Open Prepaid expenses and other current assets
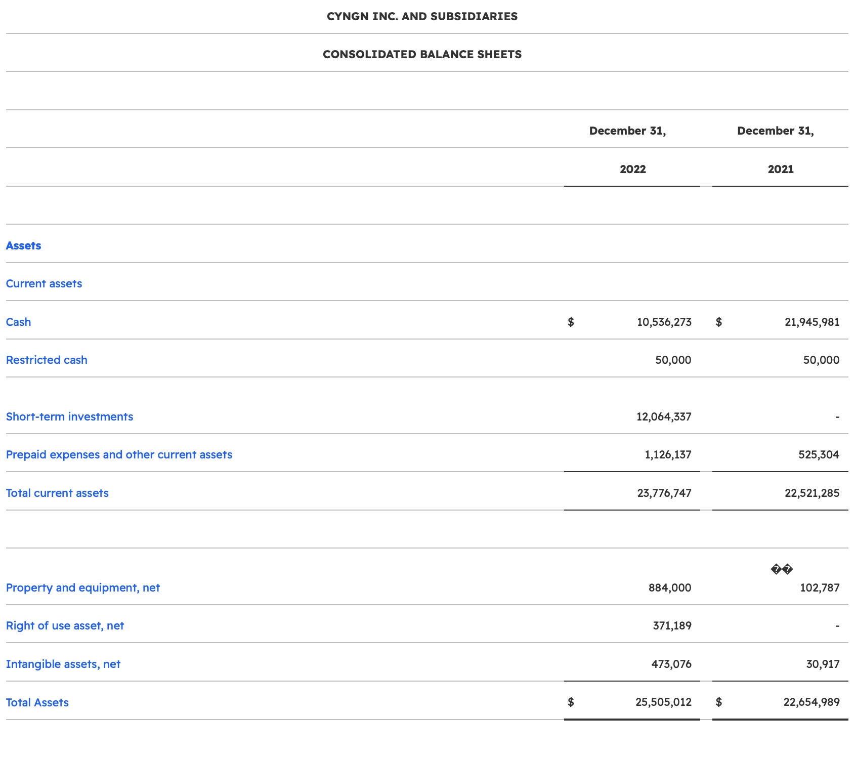 coord(119,454)
